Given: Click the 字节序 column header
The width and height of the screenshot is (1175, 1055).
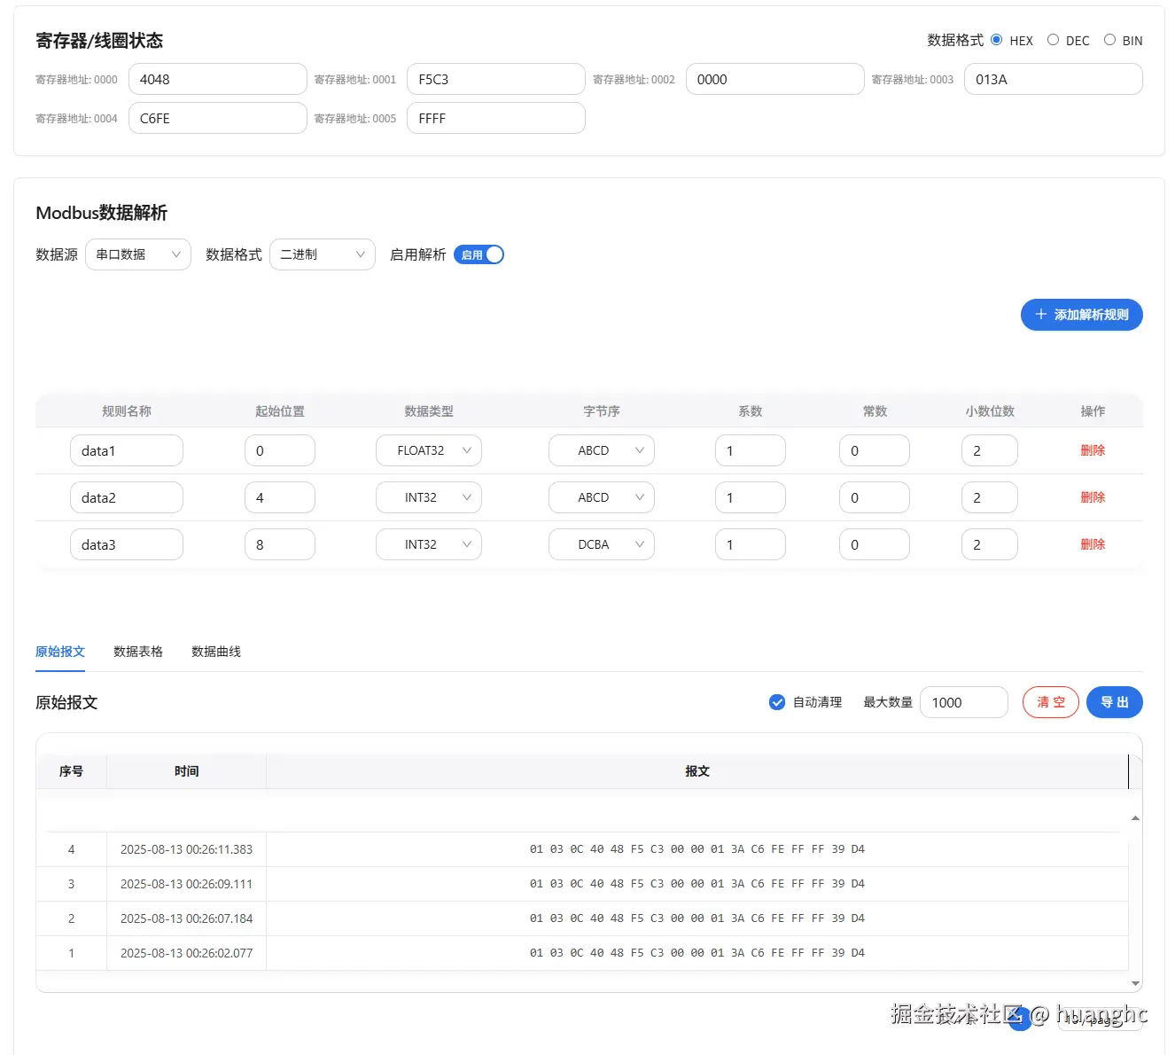Looking at the screenshot, I should click(x=602, y=411).
